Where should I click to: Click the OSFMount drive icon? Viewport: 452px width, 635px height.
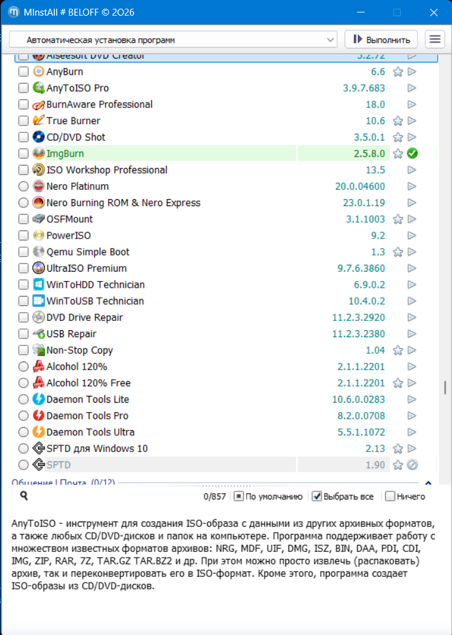point(38,219)
